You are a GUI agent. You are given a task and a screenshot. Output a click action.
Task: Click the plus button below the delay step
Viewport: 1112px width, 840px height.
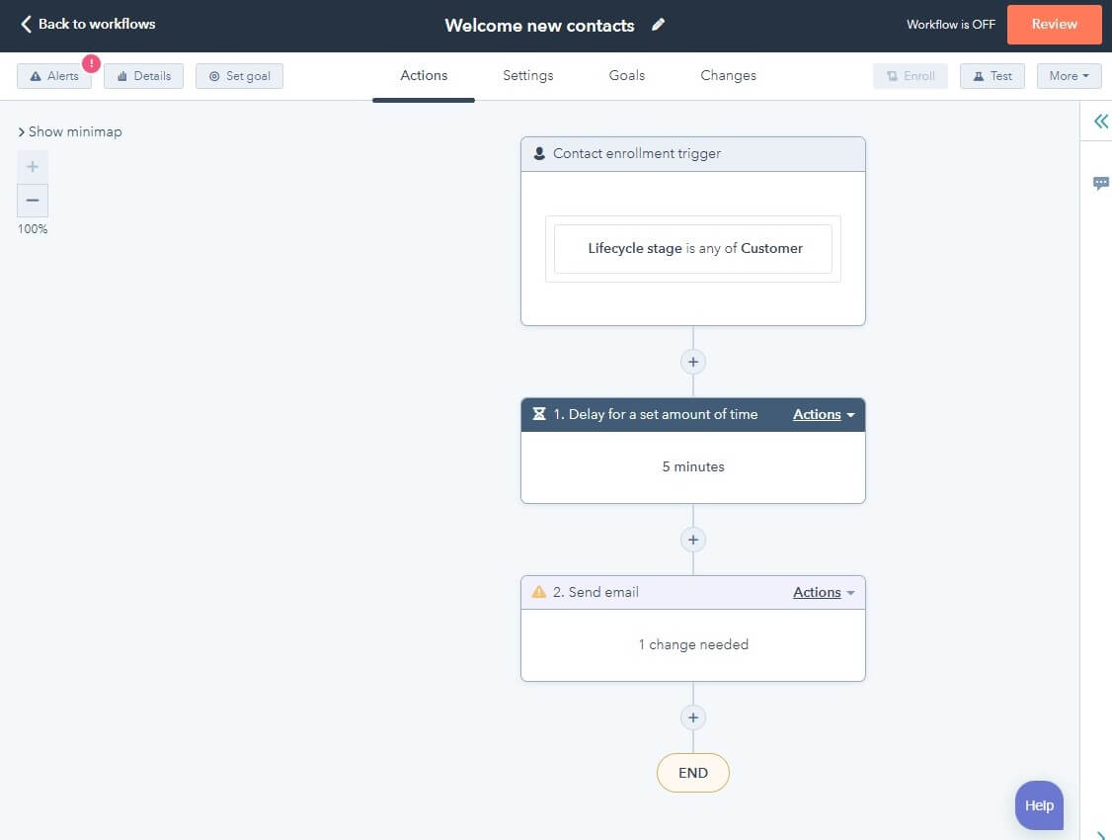point(692,540)
